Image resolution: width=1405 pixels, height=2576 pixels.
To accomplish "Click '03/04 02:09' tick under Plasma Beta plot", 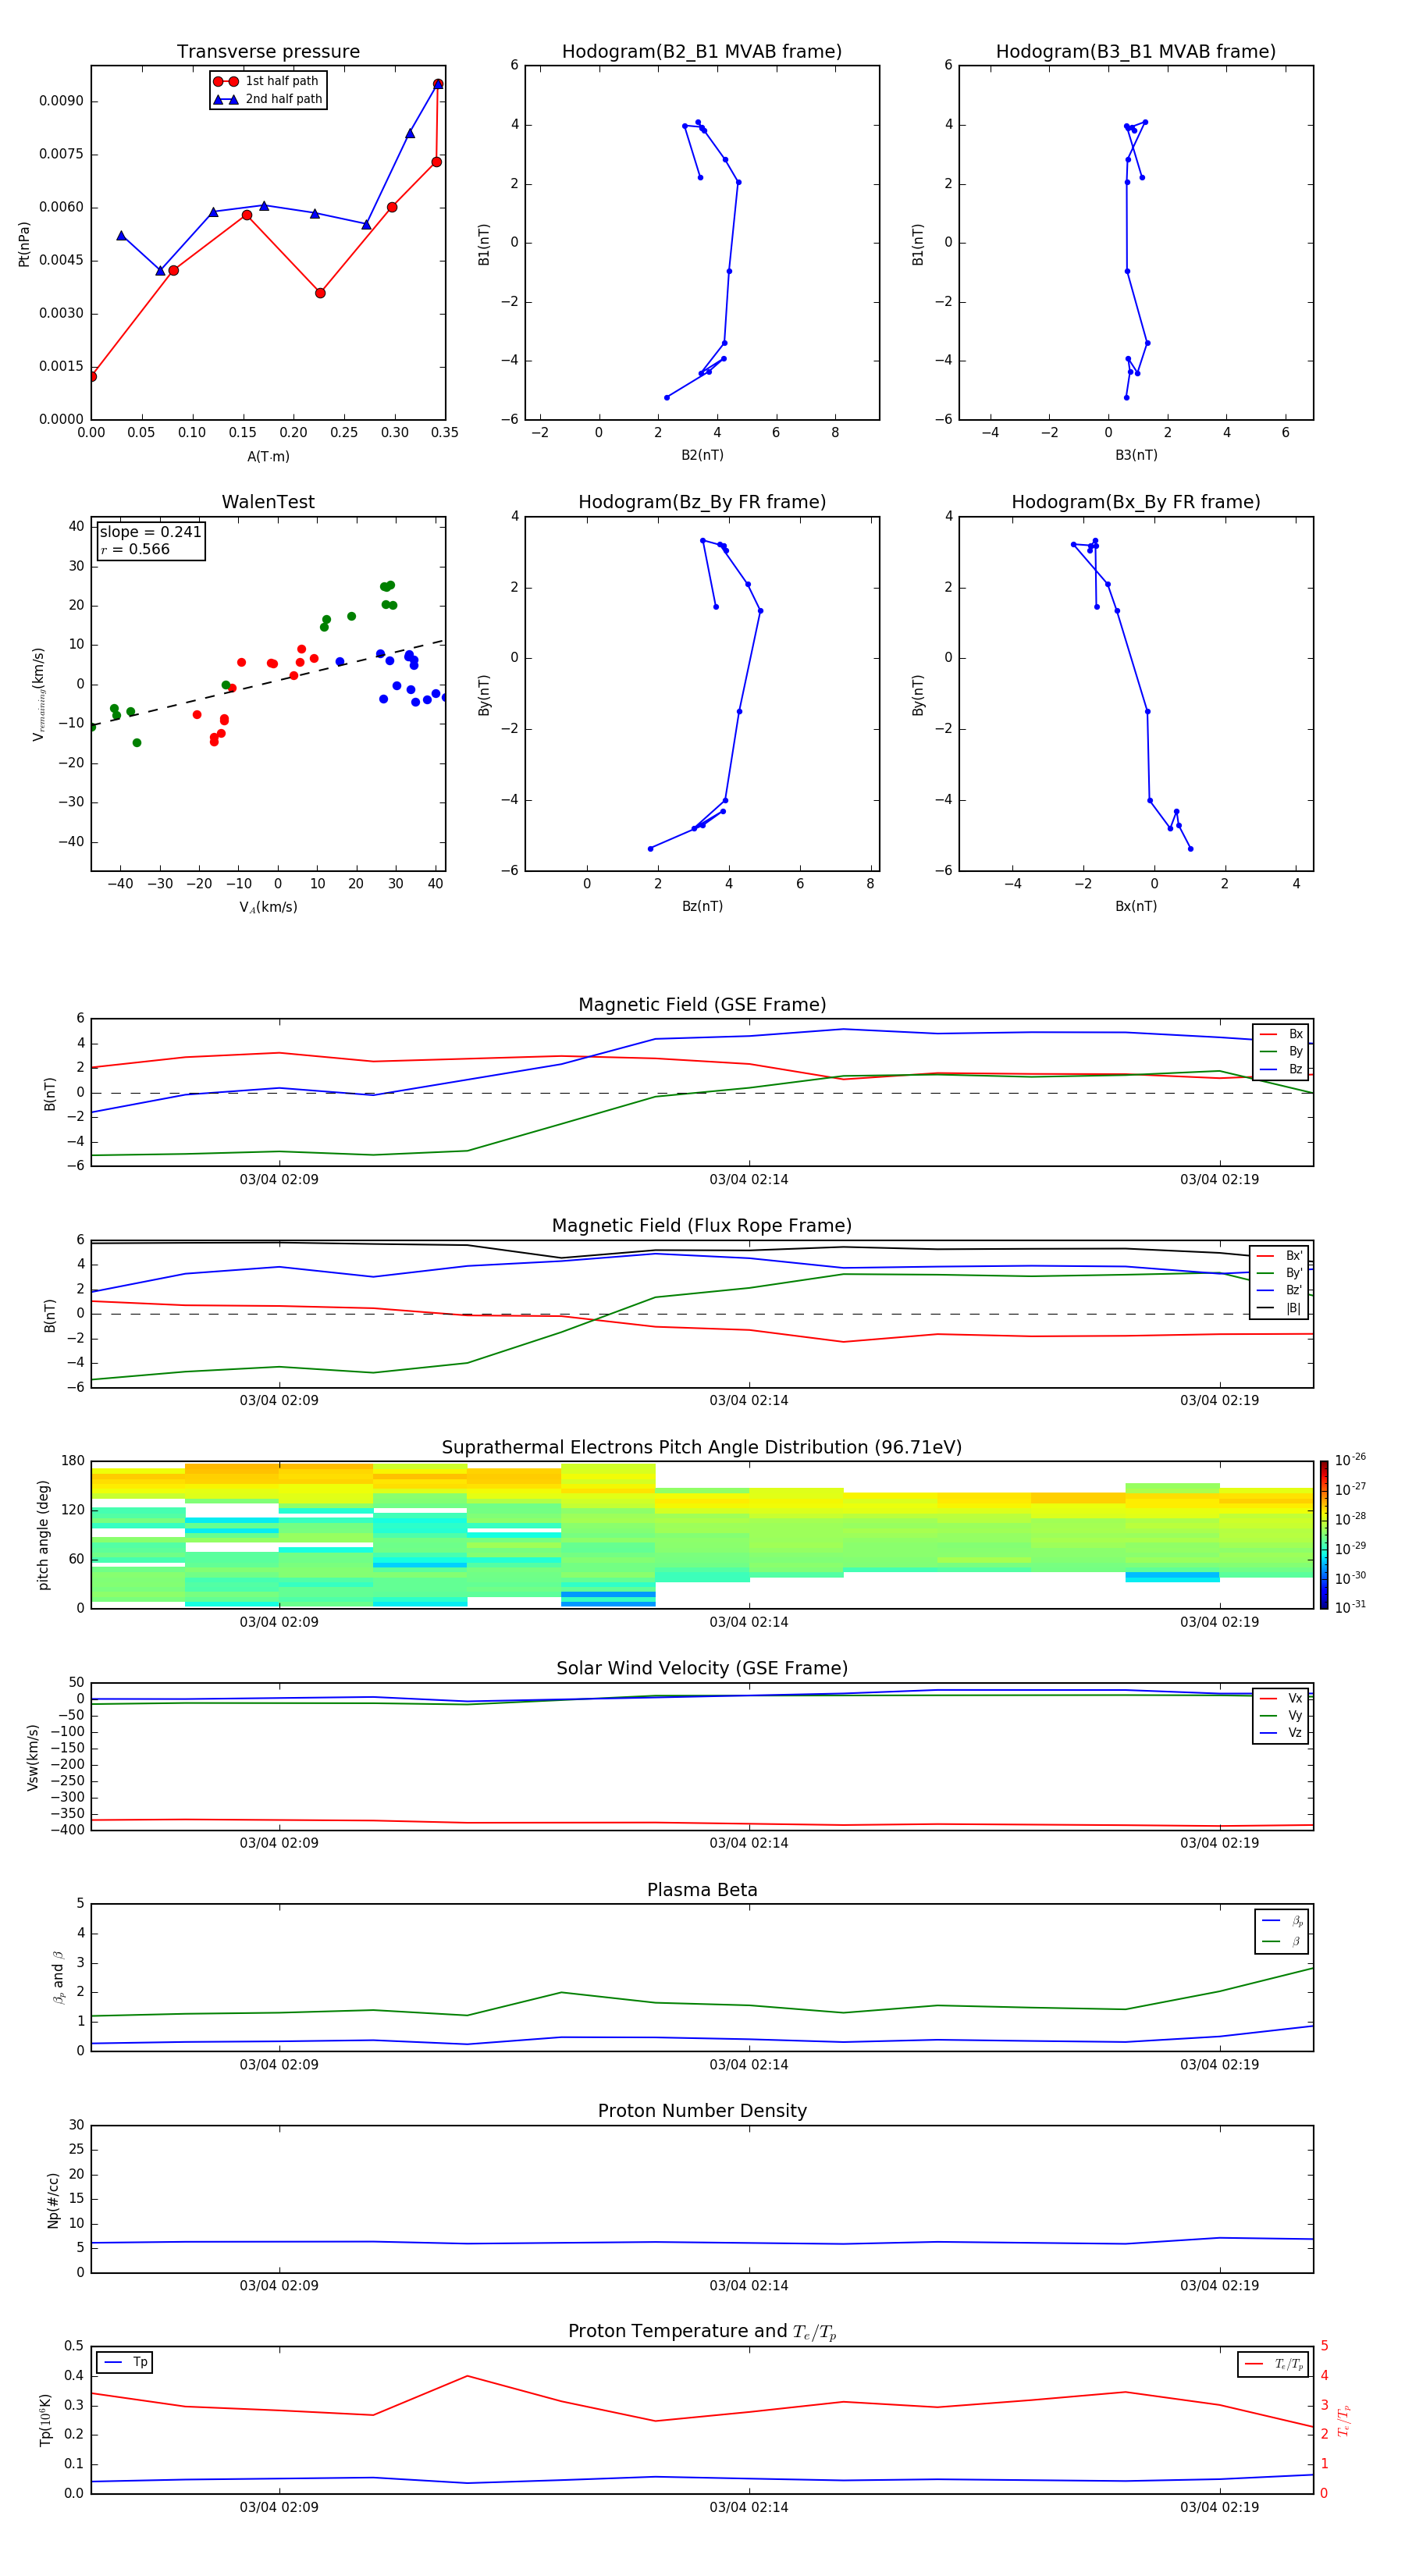I will [x=279, y=2065].
